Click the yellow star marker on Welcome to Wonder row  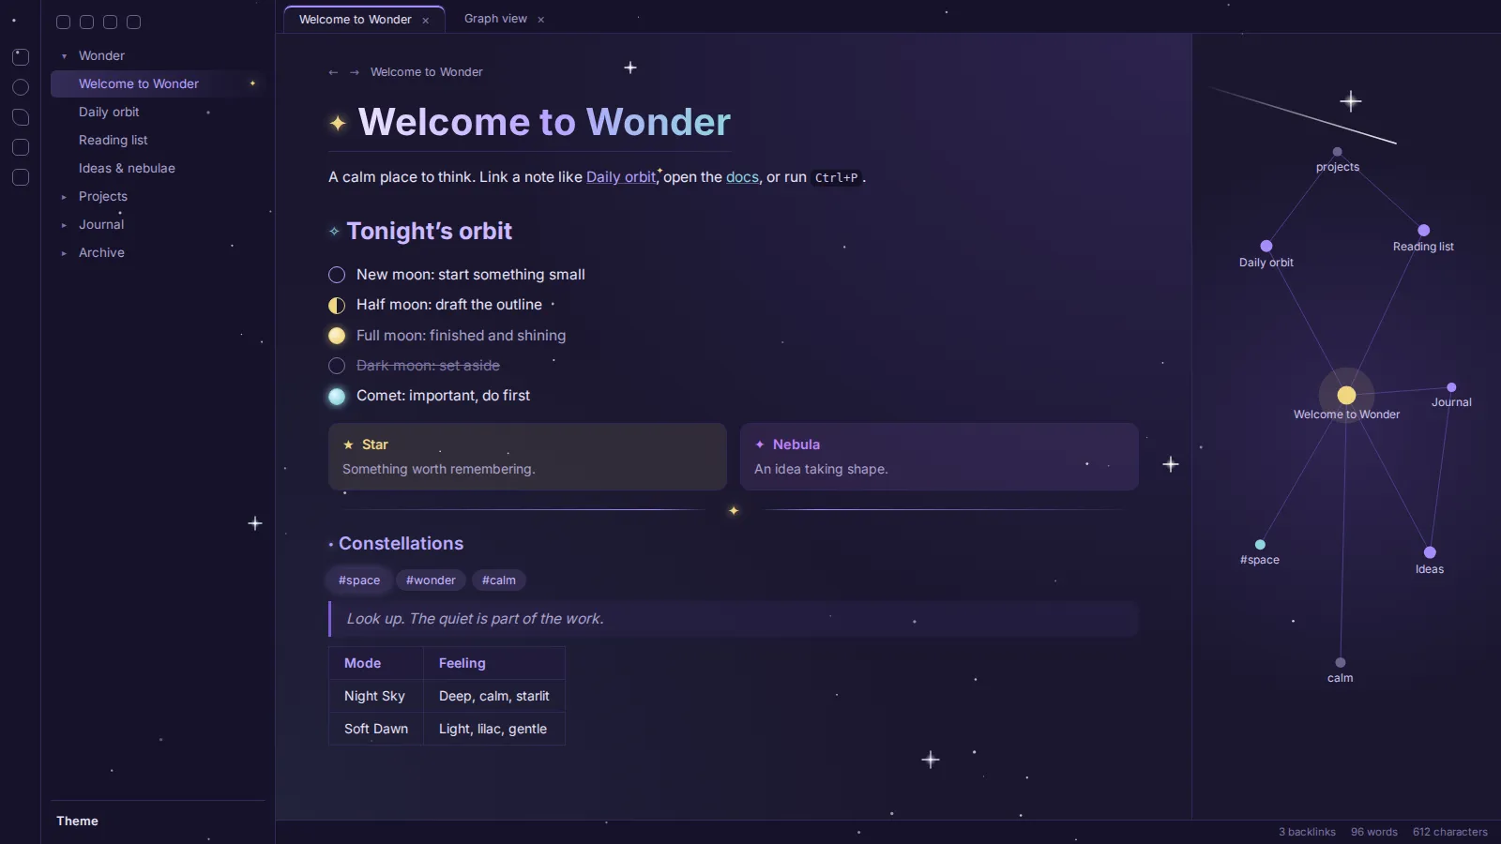click(252, 83)
